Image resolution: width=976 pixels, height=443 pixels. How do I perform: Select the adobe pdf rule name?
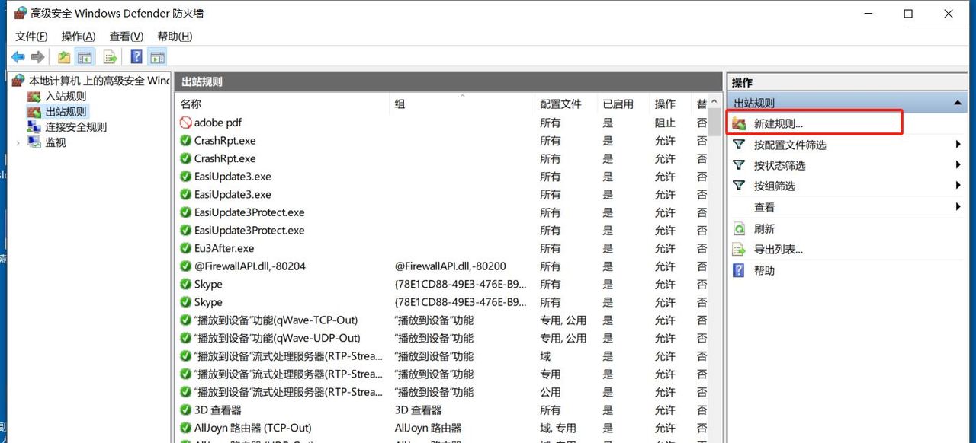(x=218, y=123)
